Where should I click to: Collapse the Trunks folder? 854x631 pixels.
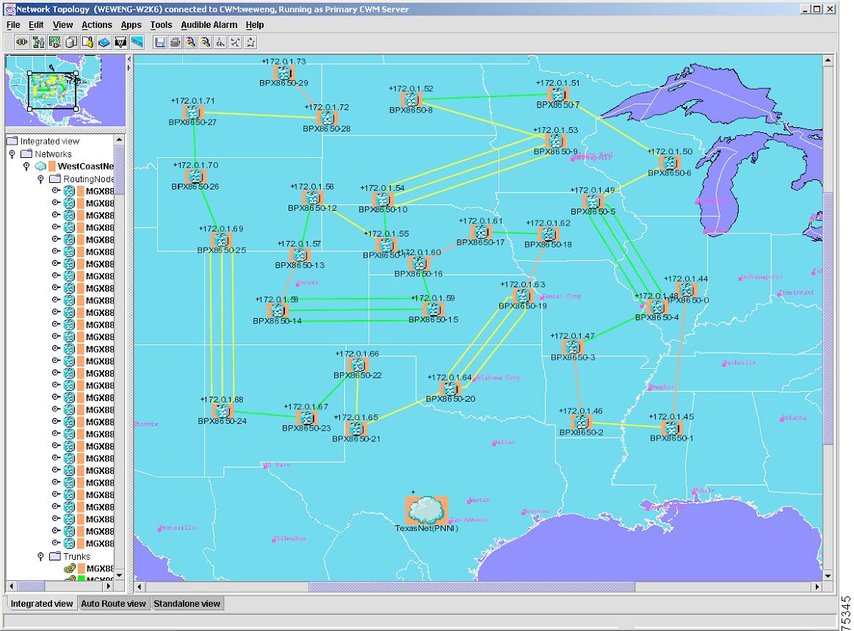40,556
